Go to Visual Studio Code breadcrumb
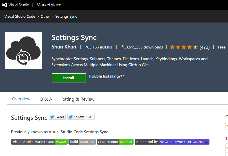This screenshot has height=156, width=228. pos(20,17)
